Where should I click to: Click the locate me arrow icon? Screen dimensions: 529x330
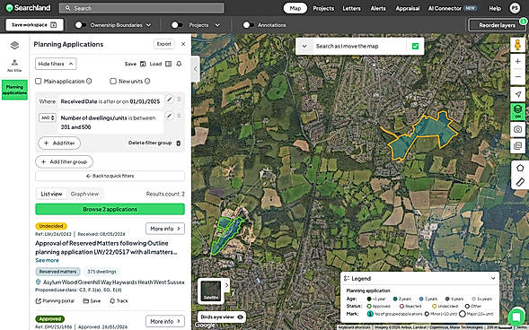click(517, 95)
